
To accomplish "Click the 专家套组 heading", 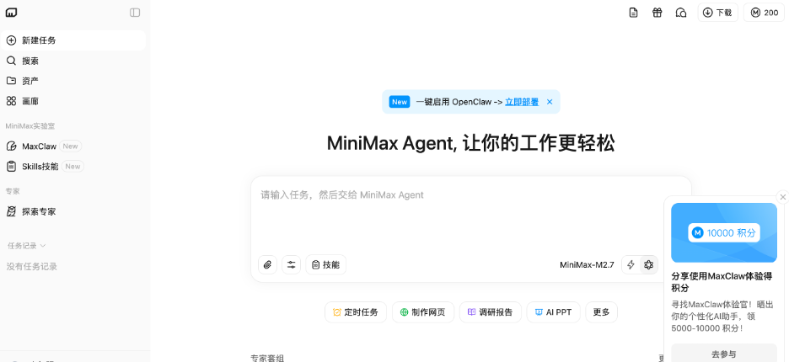I will pos(267,358).
